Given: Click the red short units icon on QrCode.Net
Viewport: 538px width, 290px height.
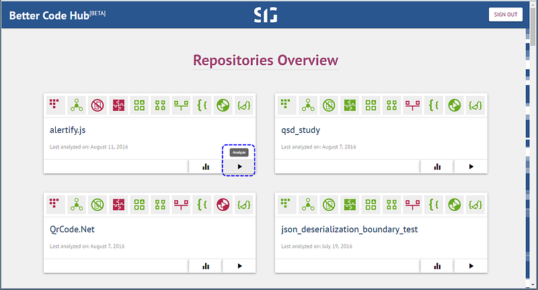Looking at the screenshot, I should 56,204.
